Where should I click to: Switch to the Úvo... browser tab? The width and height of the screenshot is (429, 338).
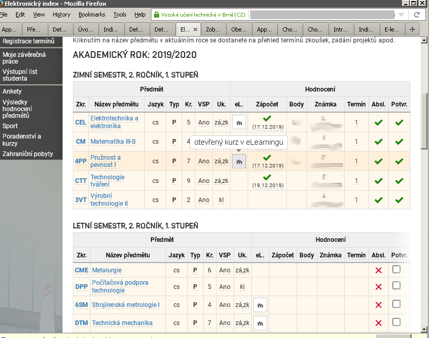click(86, 29)
